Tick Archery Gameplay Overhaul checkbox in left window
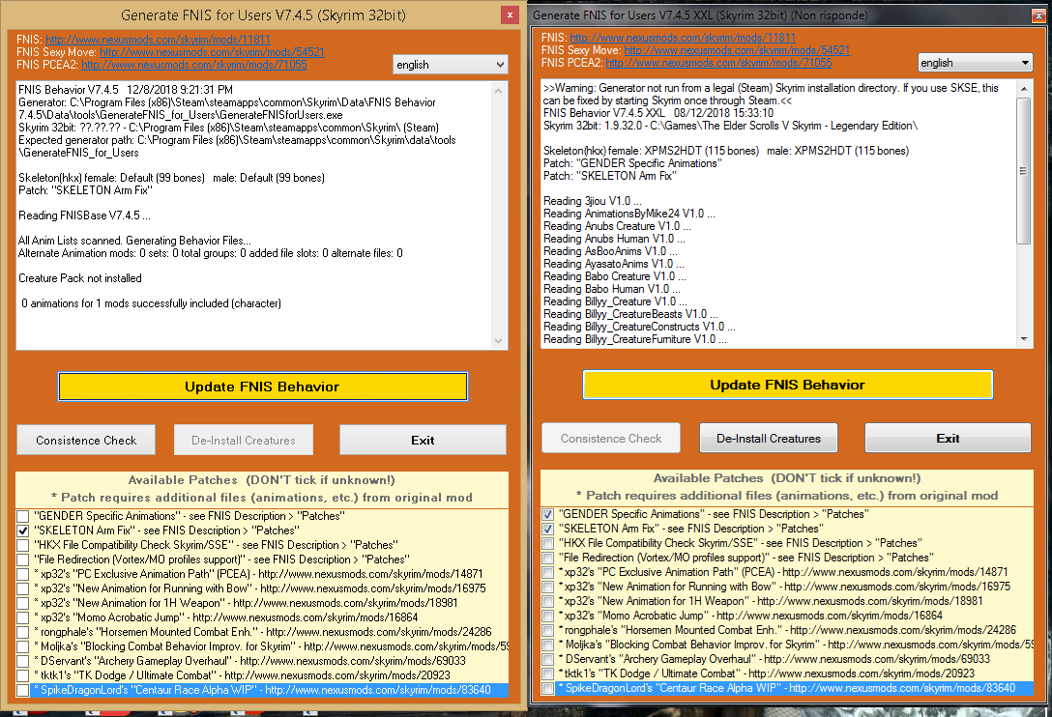The width and height of the screenshot is (1052, 717). click(23, 661)
